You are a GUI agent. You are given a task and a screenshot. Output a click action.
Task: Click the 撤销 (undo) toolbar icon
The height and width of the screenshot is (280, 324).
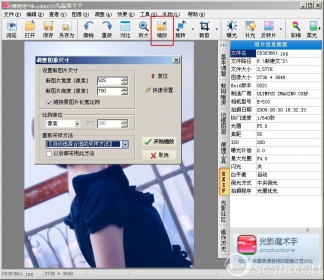pyautogui.click(x=88, y=29)
